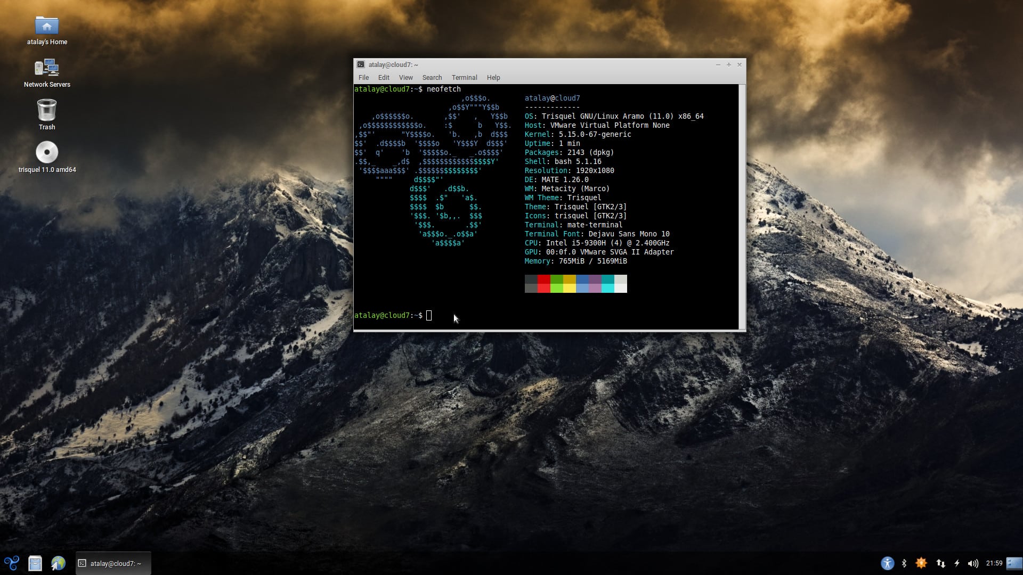The height and width of the screenshot is (575, 1023).
Task: Click the show desktop button in the panel
Action: tap(1014, 563)
